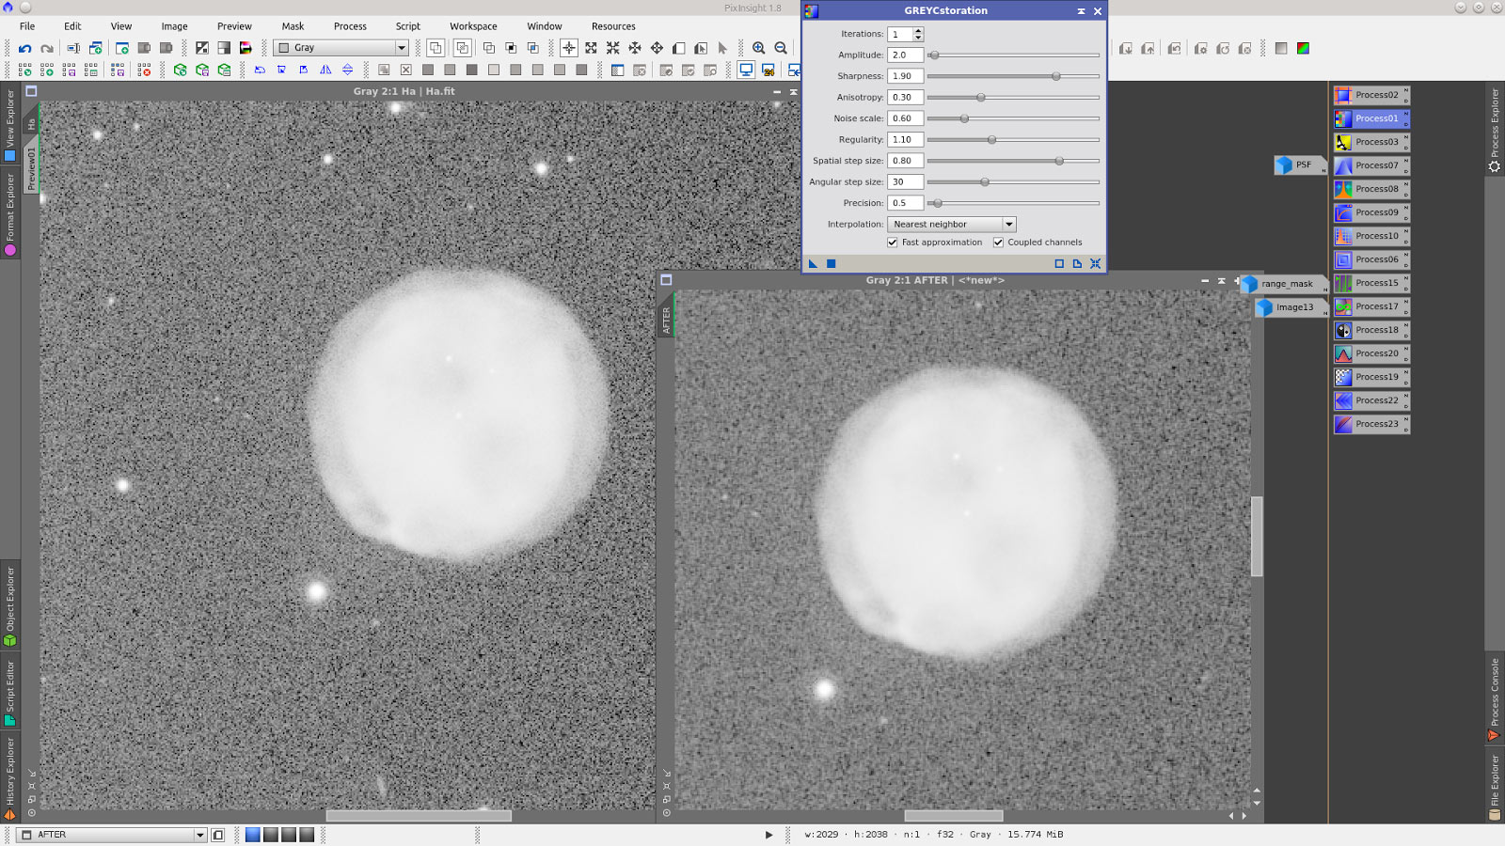The image size is (1505, 846).
Task: Open the Process07 histogram icon
Action: (1372, 165)
